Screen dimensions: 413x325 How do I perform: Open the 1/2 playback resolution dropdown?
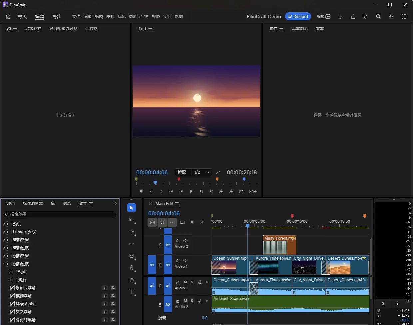click(202, 172)
